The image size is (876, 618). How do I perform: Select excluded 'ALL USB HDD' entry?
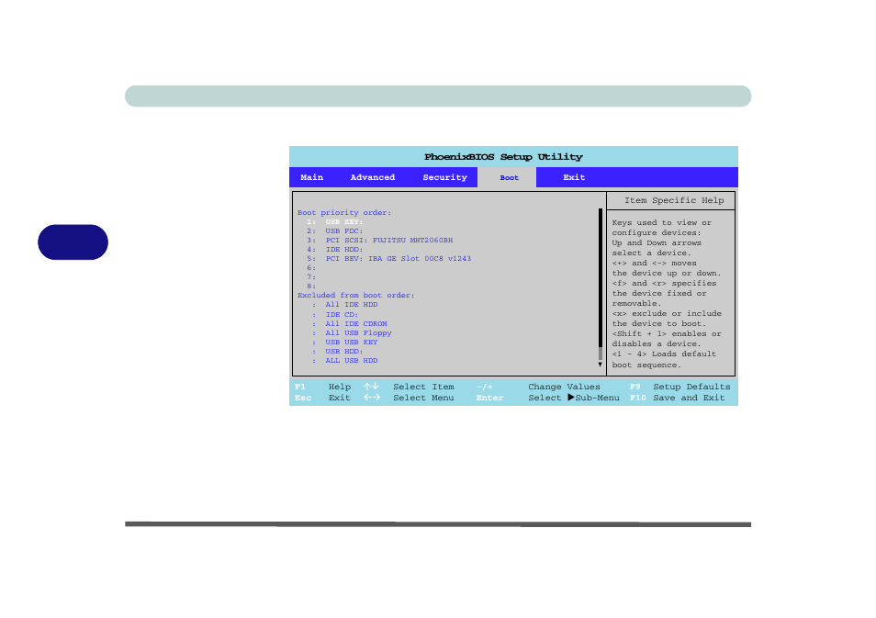tap(345, 360)
